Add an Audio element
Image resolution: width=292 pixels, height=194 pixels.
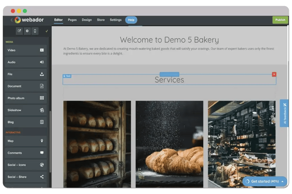(26, 62)
